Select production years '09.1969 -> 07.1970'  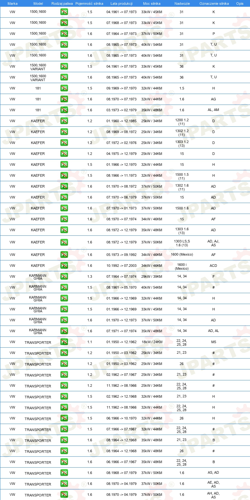(121, 88)
